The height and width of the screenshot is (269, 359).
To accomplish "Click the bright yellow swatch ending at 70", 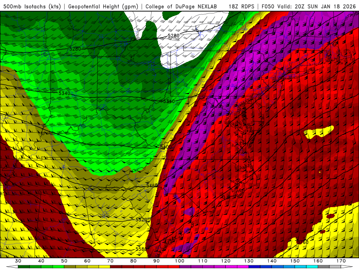I will (x=105, y=267).
